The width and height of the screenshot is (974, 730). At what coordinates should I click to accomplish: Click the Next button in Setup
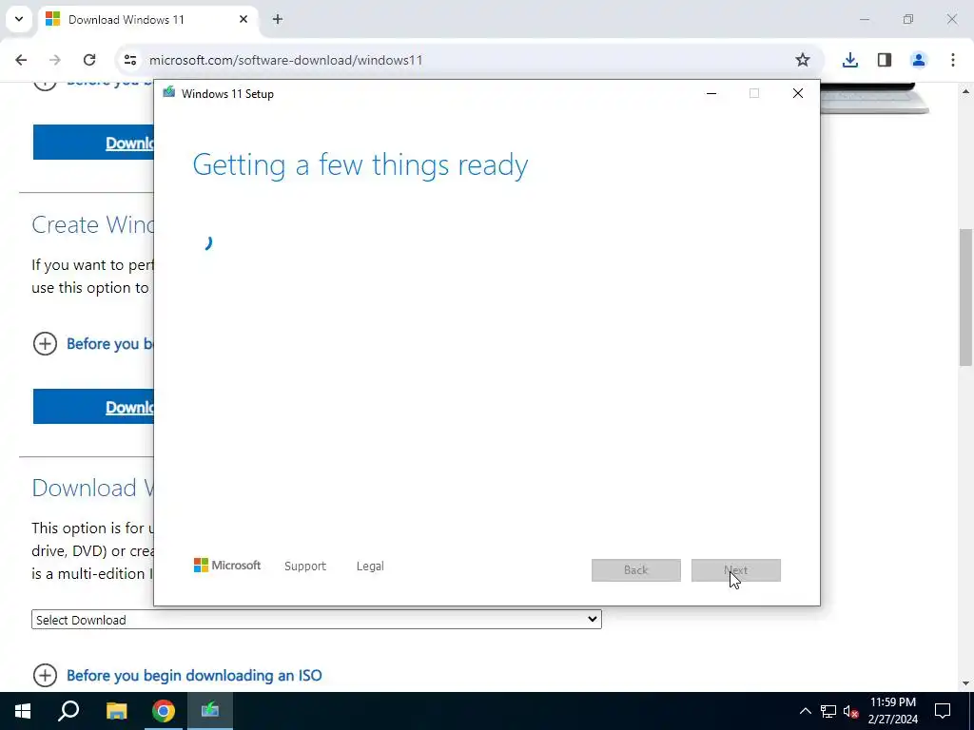[x=735, y=570]
